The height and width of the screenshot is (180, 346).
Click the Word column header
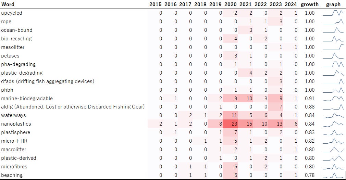(x=8, y=4)
